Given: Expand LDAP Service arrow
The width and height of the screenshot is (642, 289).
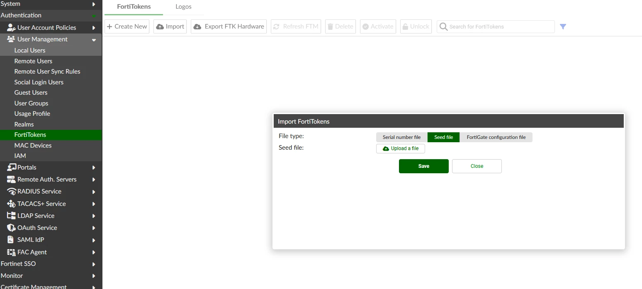Looking at the screenshot, I should point(94,216).
